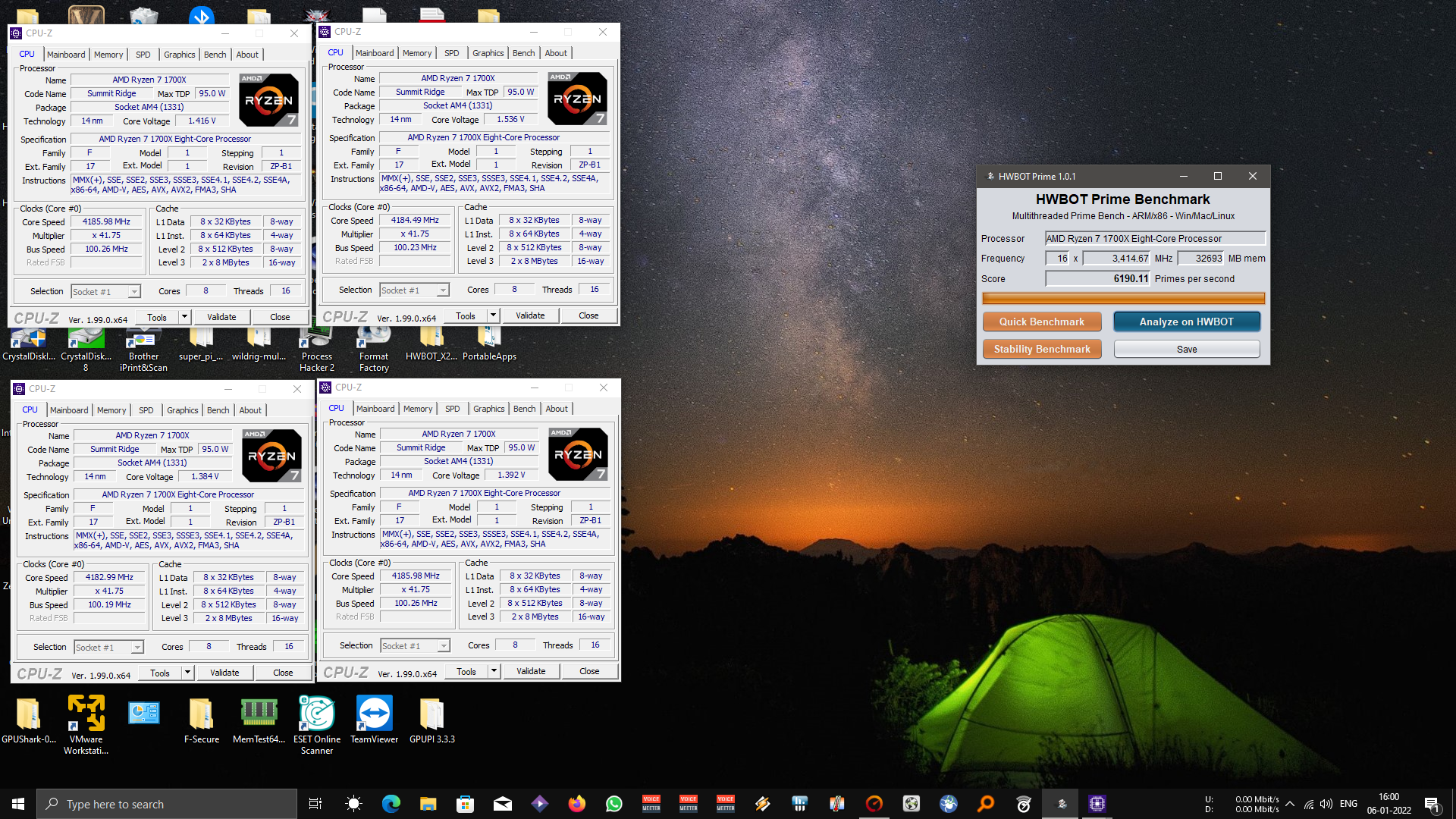1456x819 pixels.
Task: Switch to Mainboard tab in 1.416 V CPU-Z window
Action: (x=66, y=55)
